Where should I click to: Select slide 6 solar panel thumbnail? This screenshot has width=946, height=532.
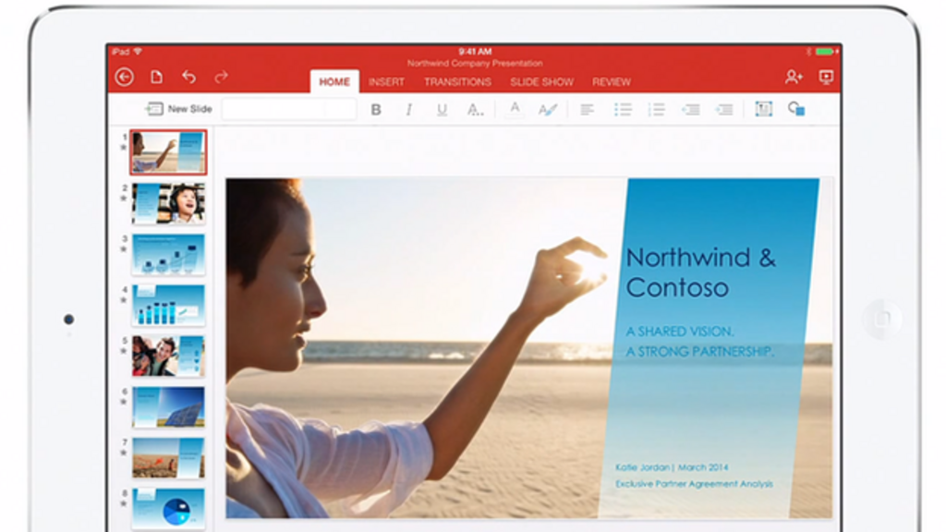[168, 407]
